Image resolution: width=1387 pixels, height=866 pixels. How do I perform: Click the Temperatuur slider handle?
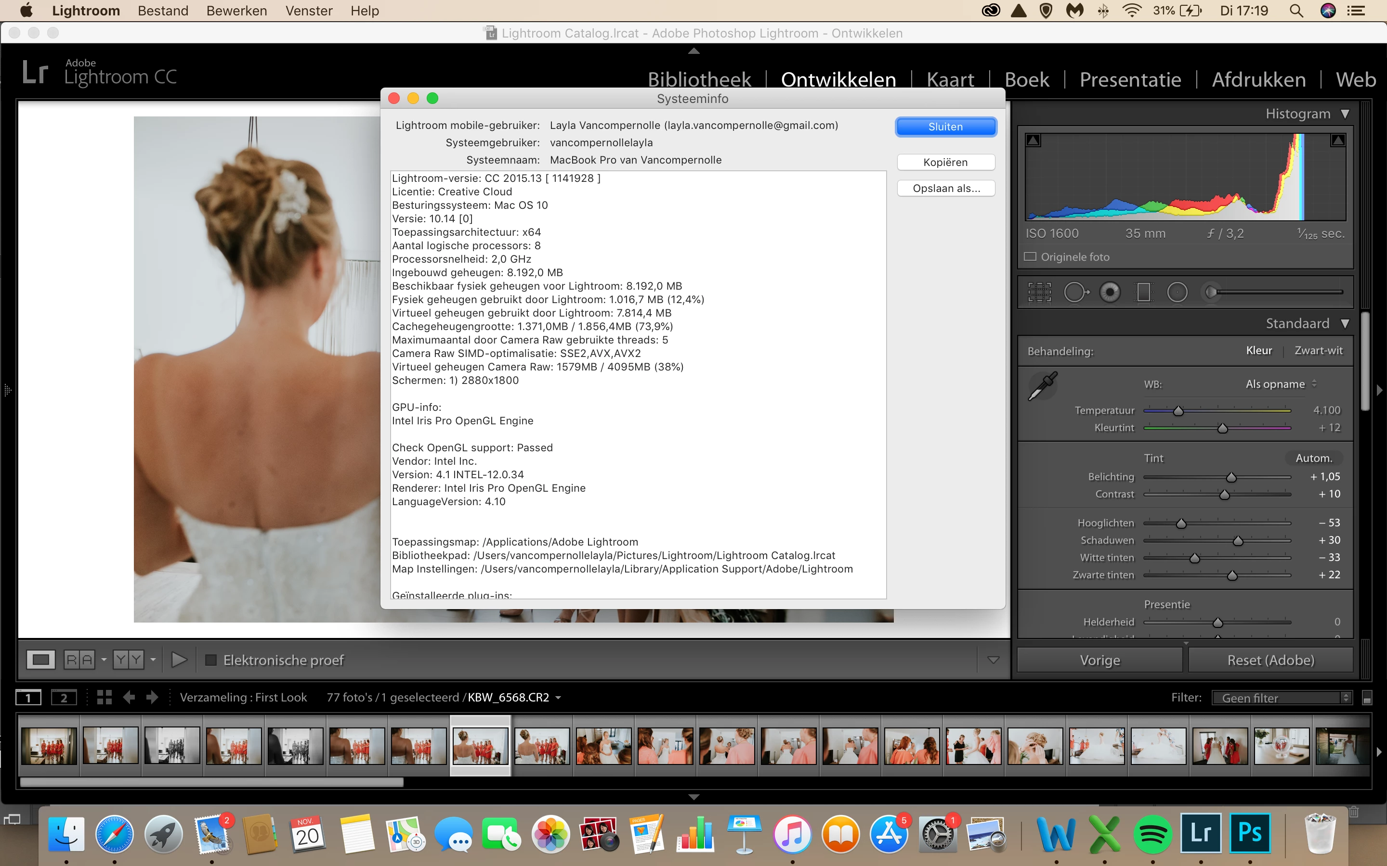click(1178, 411)
